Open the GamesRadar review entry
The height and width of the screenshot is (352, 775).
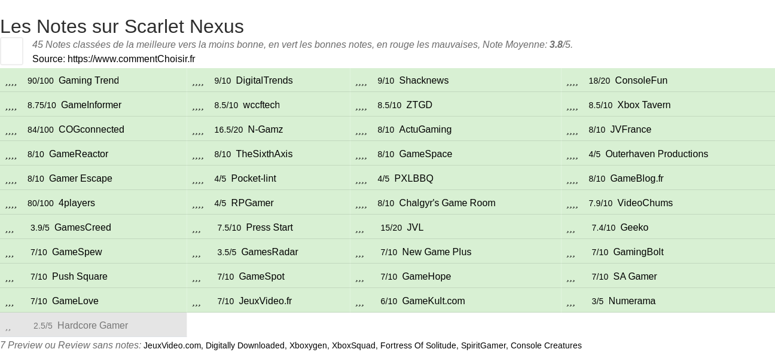click(x=270, y=252)
